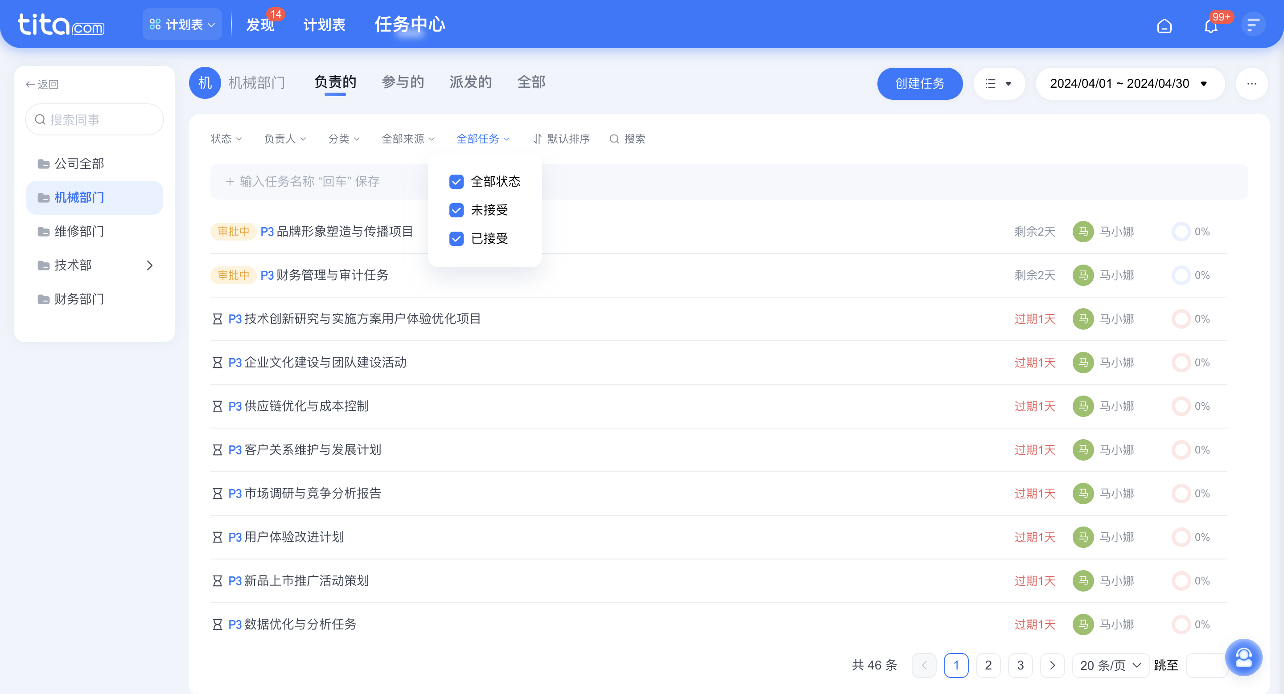Click hourglass icon of 技术创新研究与实施方案 task

217,319
